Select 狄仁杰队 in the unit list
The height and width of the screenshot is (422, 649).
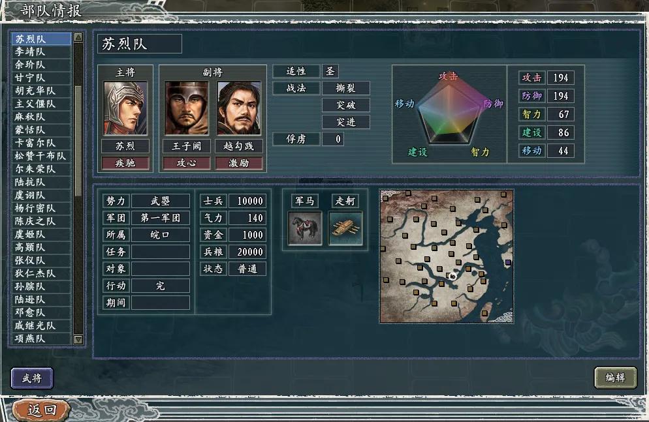(41, 273)
